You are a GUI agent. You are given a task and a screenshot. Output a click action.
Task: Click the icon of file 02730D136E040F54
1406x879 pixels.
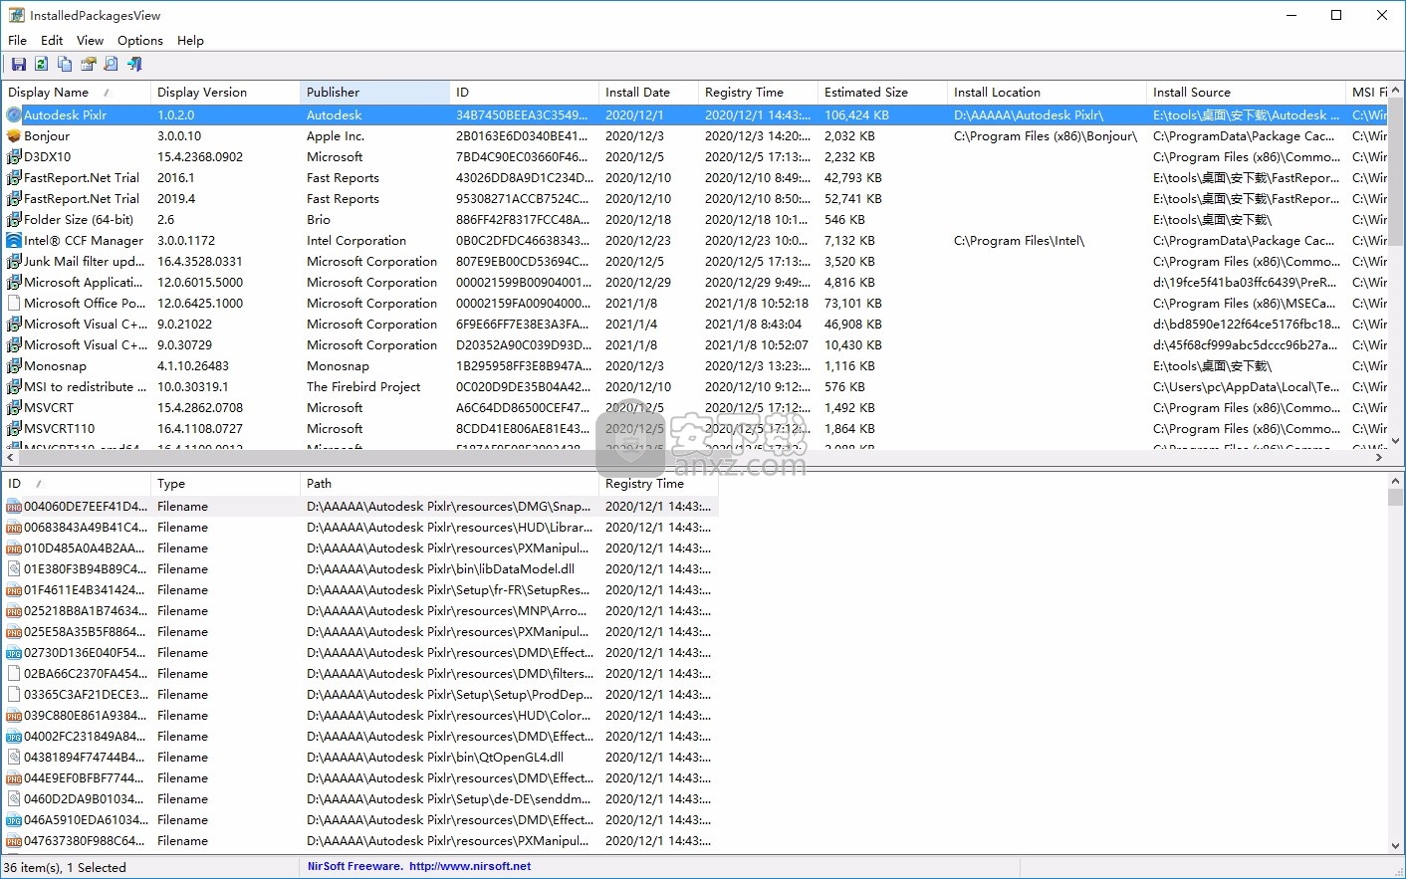(x=14, y=653)
